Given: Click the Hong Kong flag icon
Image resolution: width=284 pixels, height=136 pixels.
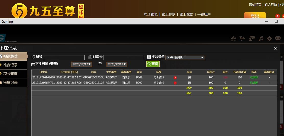Looking at the screenshot, I should tap(277, 16).
